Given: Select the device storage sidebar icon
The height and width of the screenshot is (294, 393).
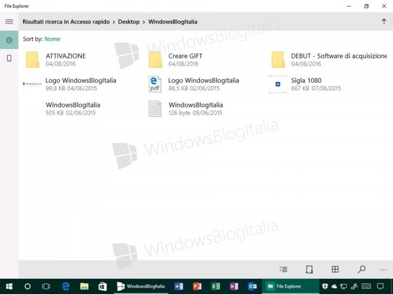Looking at the screenshot, I should [x=9, y=58].
